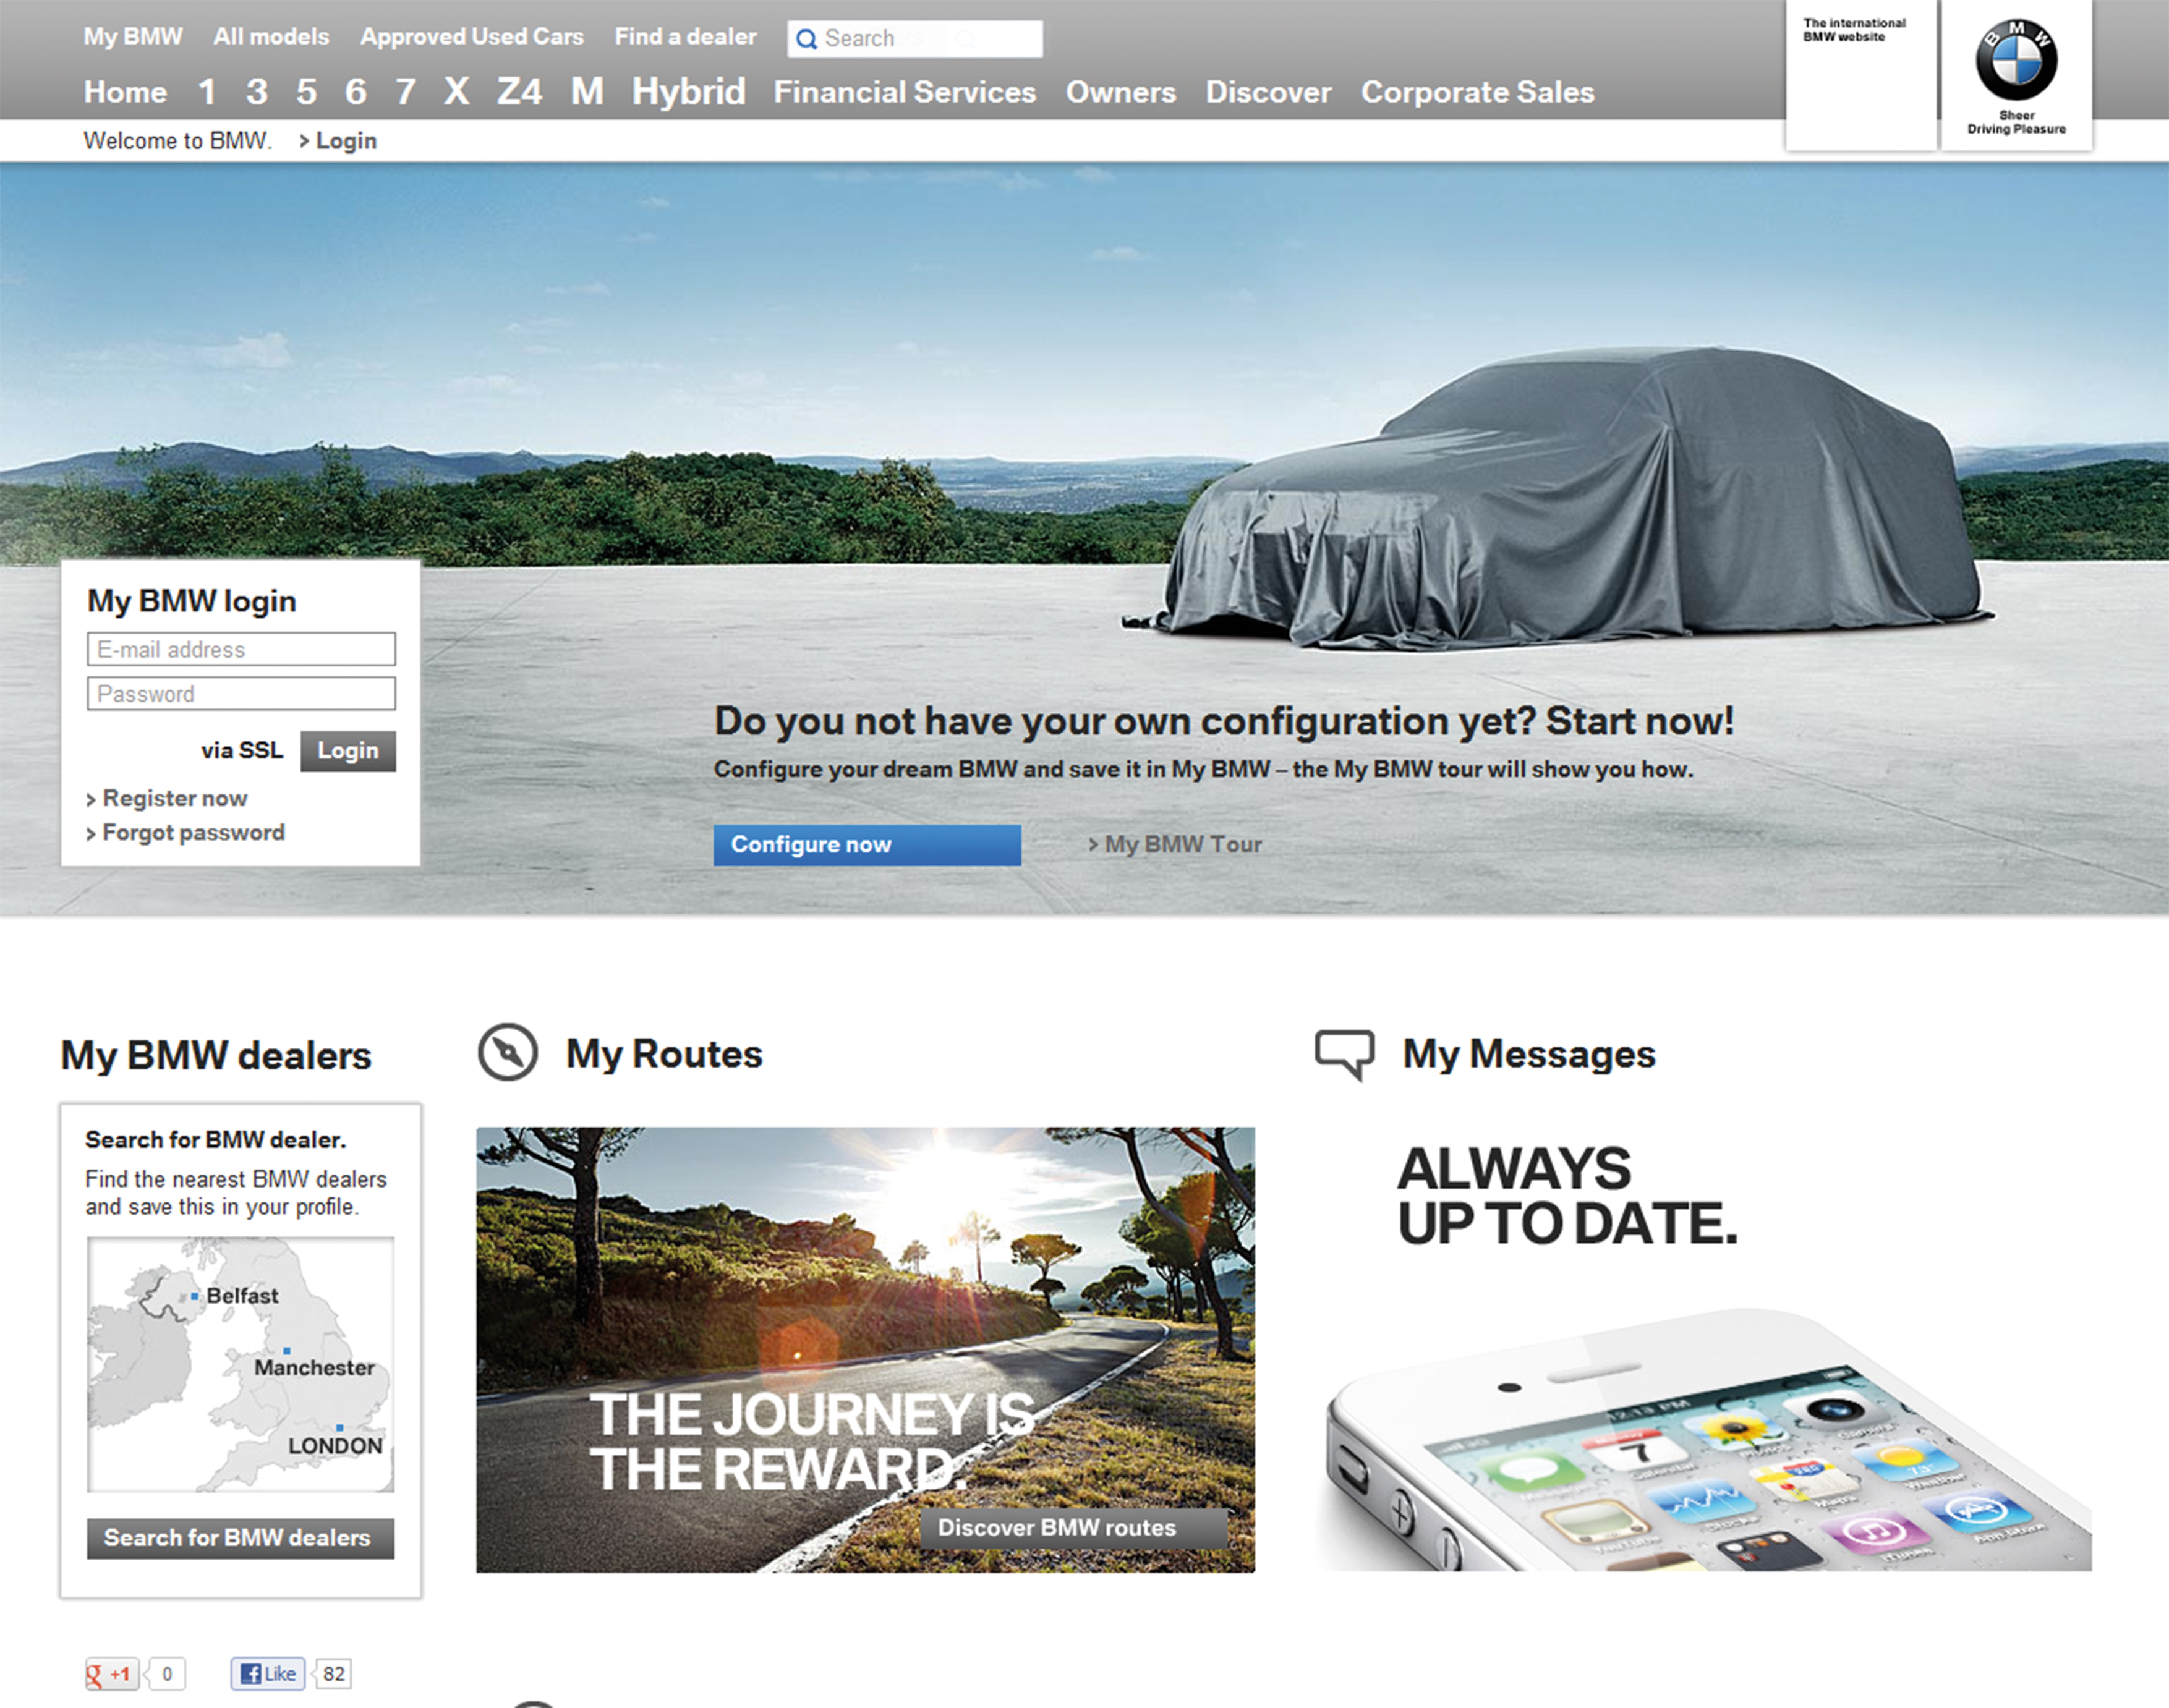
Task: Open the Financial Services menu
Action: pos(904,92)
